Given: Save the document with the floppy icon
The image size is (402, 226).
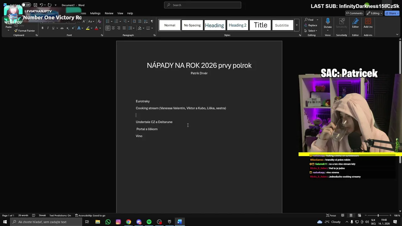Looking at the screenshot, I should (35, 5).
